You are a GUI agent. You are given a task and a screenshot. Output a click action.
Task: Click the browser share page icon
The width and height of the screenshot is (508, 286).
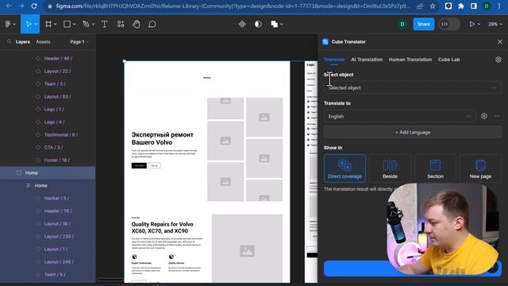coord(420,6)
